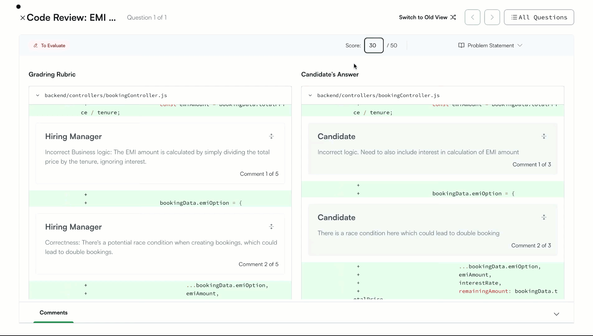This screenshot has width=593, height=336.
Task: Edit the score value in the score field
Action: tap(373, 45)
